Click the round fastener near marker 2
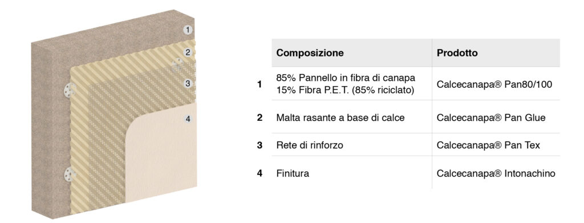 [x=177, y=65]
